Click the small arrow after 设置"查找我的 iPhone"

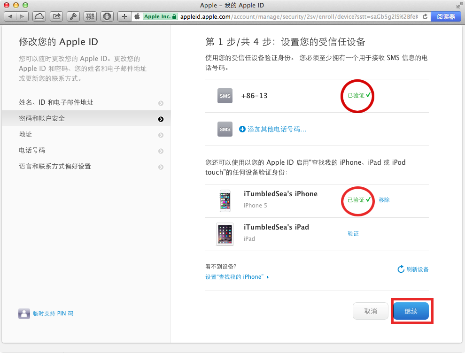tap(268, 277)
